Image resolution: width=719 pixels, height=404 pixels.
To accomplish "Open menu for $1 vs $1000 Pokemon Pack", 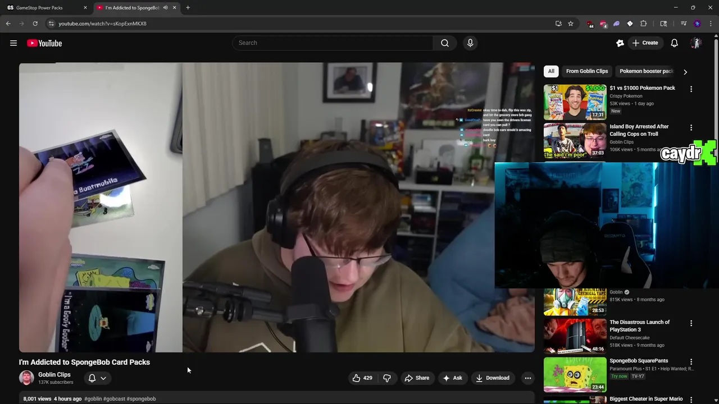I will pyautogui.click(x=691, y=89).
